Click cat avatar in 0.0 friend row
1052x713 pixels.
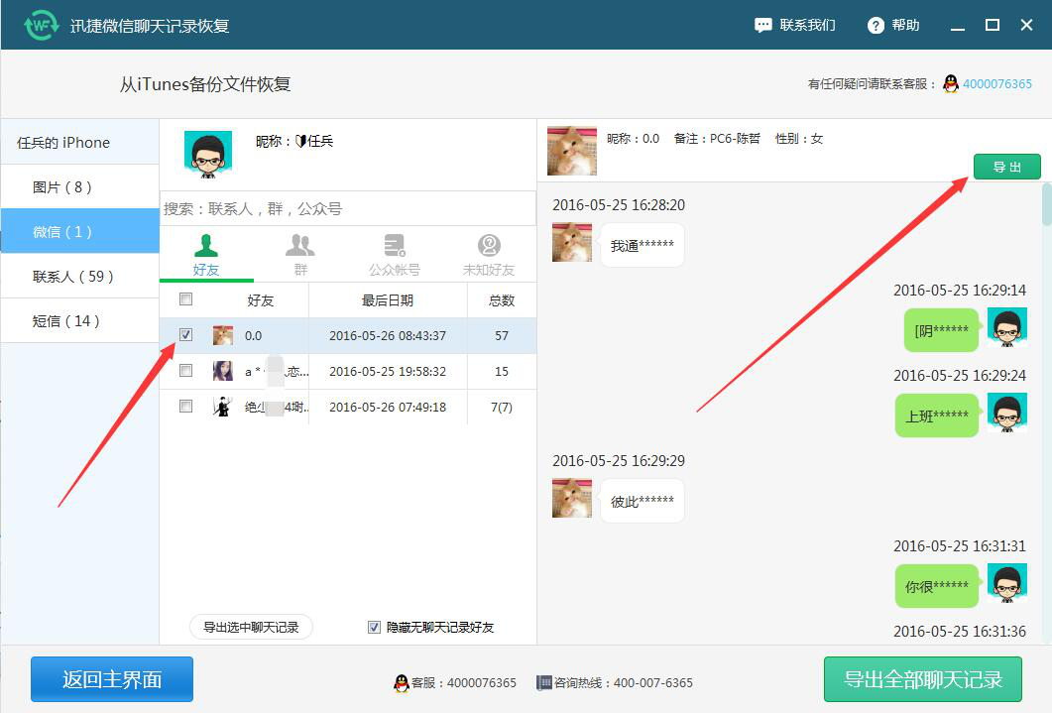(x=223, y=335)
